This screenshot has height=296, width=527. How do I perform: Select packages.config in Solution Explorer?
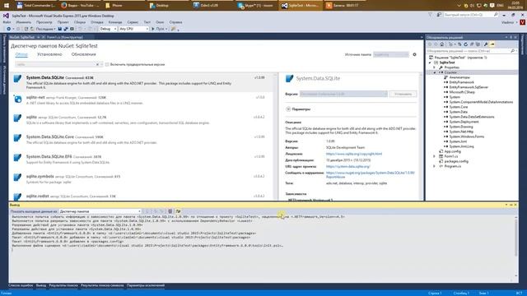[456, 161]
